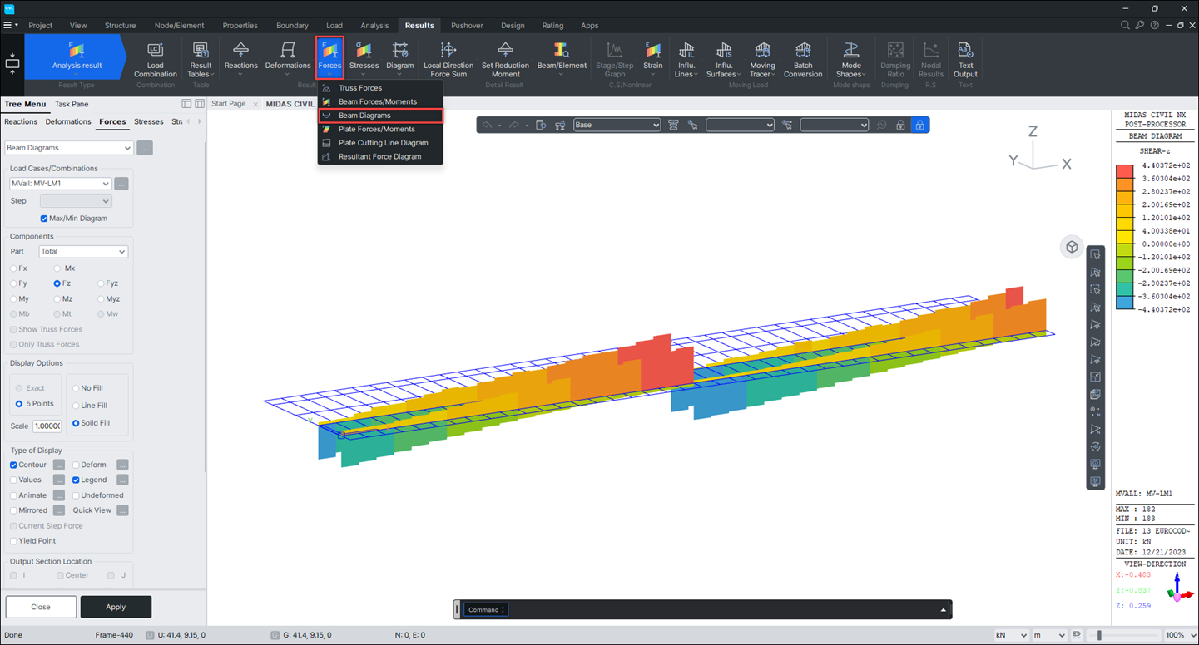
Task: Open Set Reduction Moment tool
Action: tap(505, 60)
